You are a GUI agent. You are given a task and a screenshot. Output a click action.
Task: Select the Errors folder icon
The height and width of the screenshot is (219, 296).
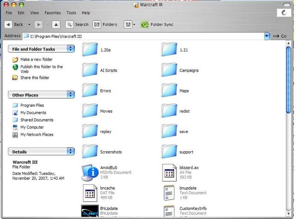click(x=90, y=90)
